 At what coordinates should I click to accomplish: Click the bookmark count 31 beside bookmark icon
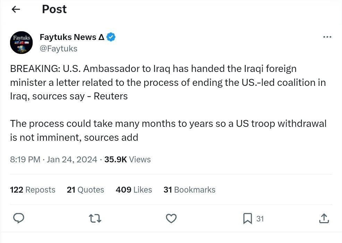pos(260,219)
